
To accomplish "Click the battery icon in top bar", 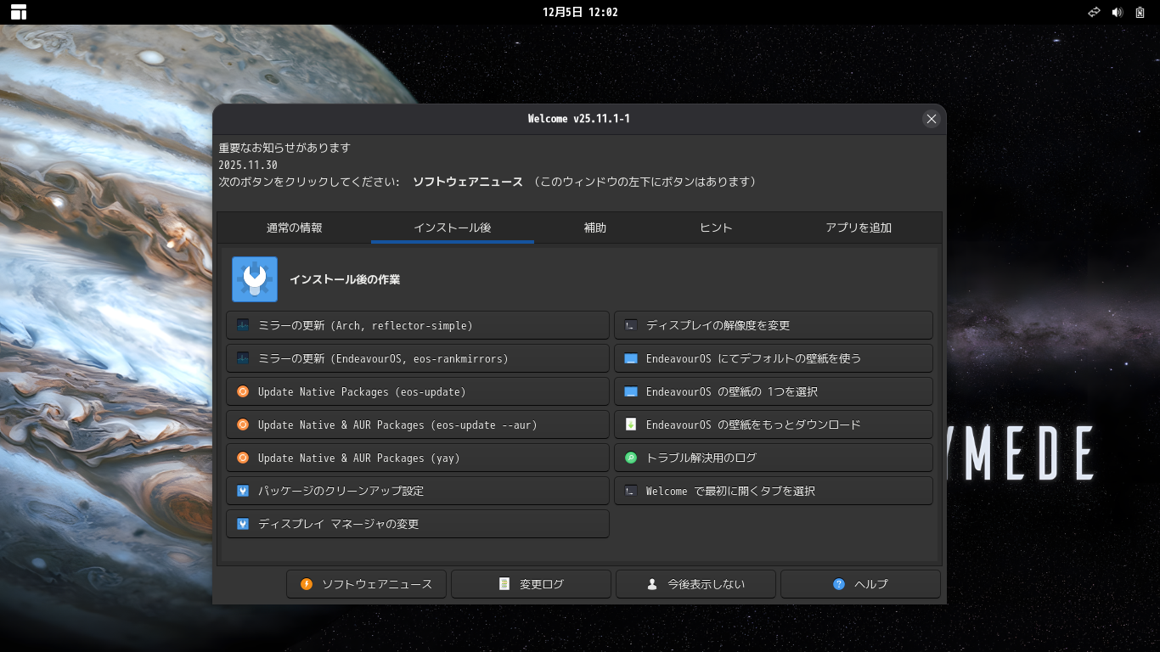I will click(x=1140, y=12).
